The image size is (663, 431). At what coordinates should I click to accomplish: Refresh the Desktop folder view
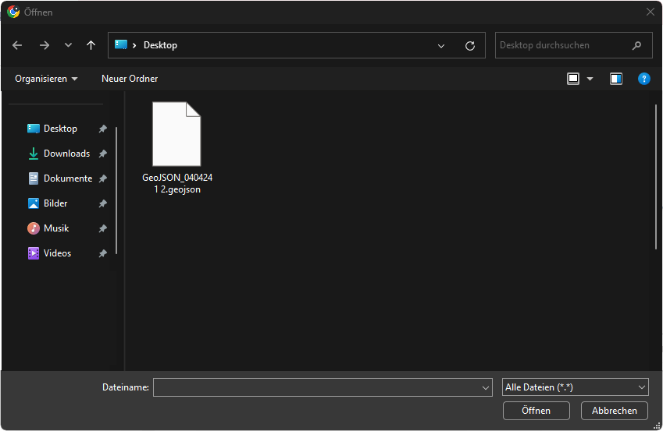pyautogui.click(x=469, y=45)
